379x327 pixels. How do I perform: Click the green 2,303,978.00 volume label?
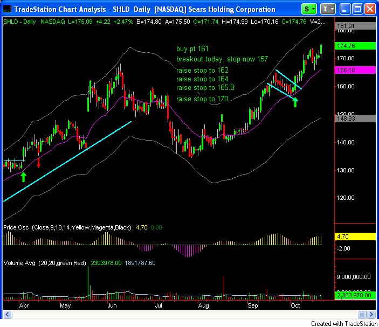(355, 295)
